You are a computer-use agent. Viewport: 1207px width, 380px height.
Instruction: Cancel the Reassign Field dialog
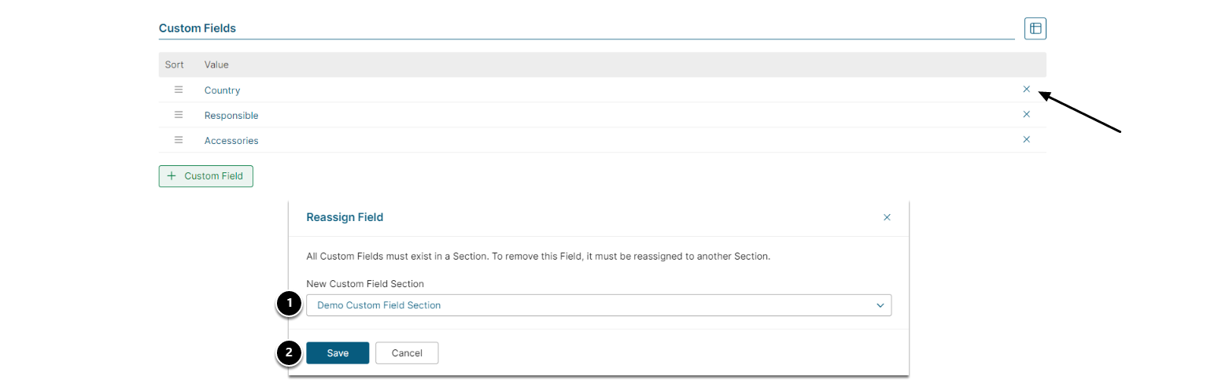(x=407, y=353)
